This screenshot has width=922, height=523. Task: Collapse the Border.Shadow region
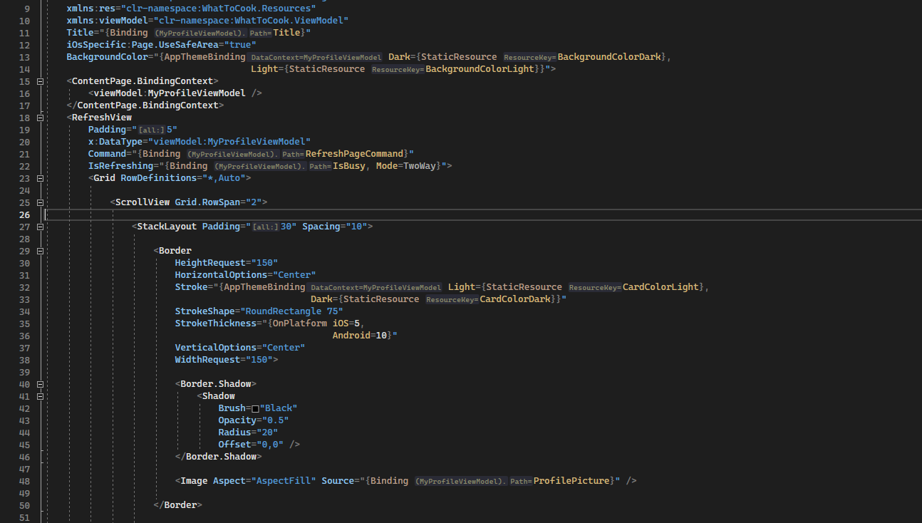(40, 383)
